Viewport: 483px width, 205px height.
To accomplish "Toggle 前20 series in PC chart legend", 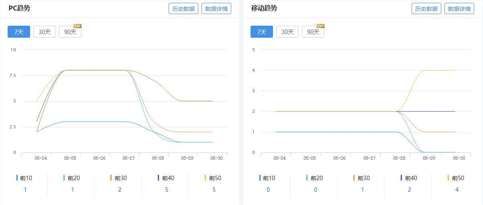I will click(x=73, y=178).
